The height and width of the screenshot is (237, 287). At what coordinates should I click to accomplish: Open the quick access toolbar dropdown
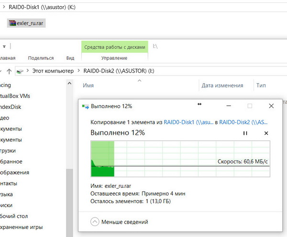[4, 46]
